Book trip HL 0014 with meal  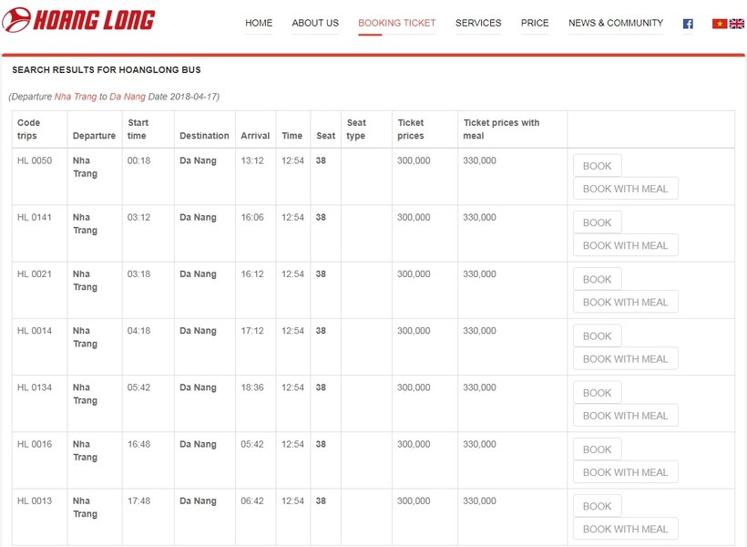(x=626, y=358)
